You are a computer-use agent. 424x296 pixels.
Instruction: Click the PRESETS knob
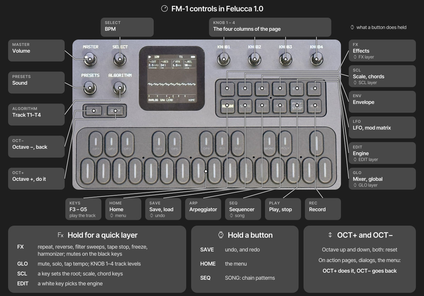tap(90, 89)
